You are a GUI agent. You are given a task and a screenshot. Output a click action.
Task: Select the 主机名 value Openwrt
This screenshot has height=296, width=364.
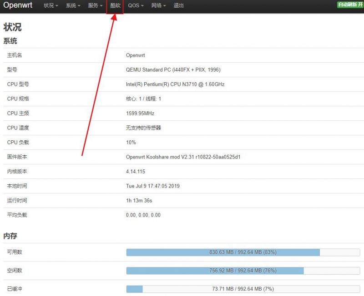tap(136, 55)
